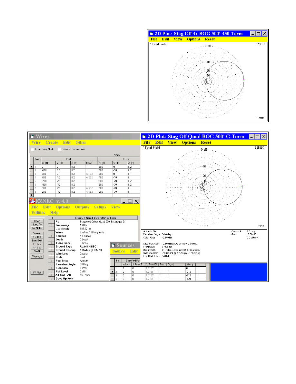Select wire 3 row header in Wires table
This screenshot has height=384, width=296.
31,174
